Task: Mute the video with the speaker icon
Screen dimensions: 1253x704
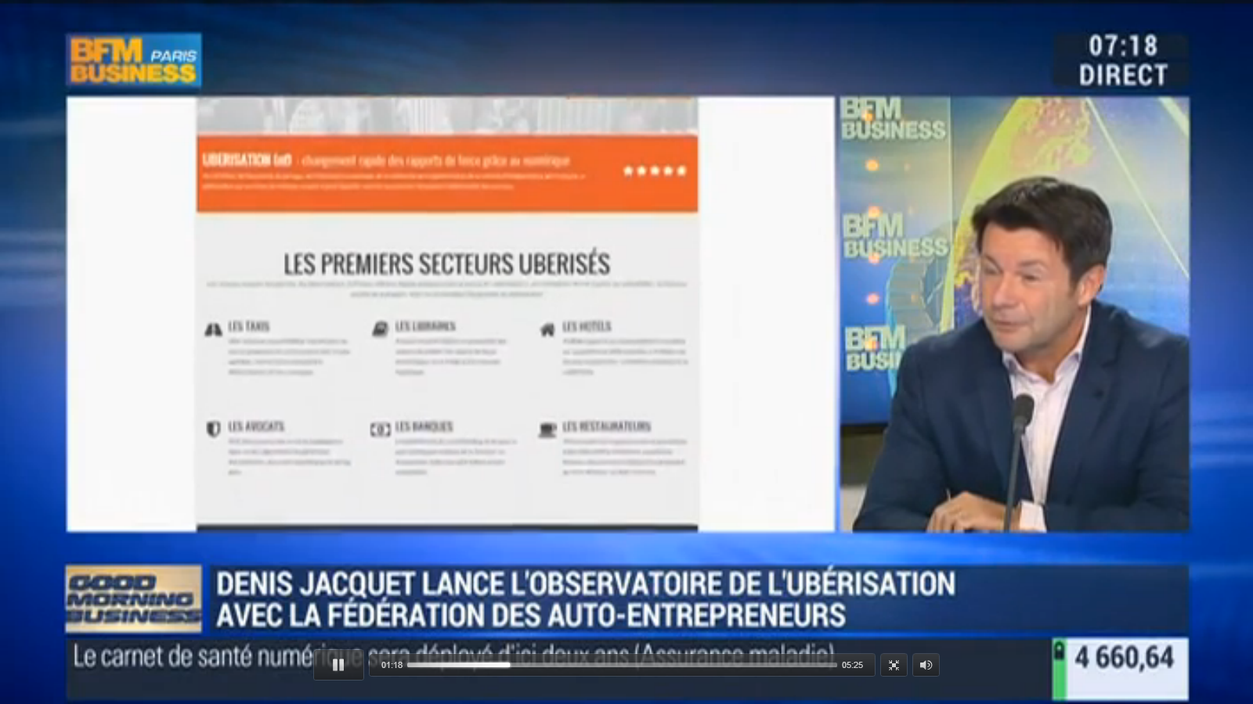Action: point(926,665)
